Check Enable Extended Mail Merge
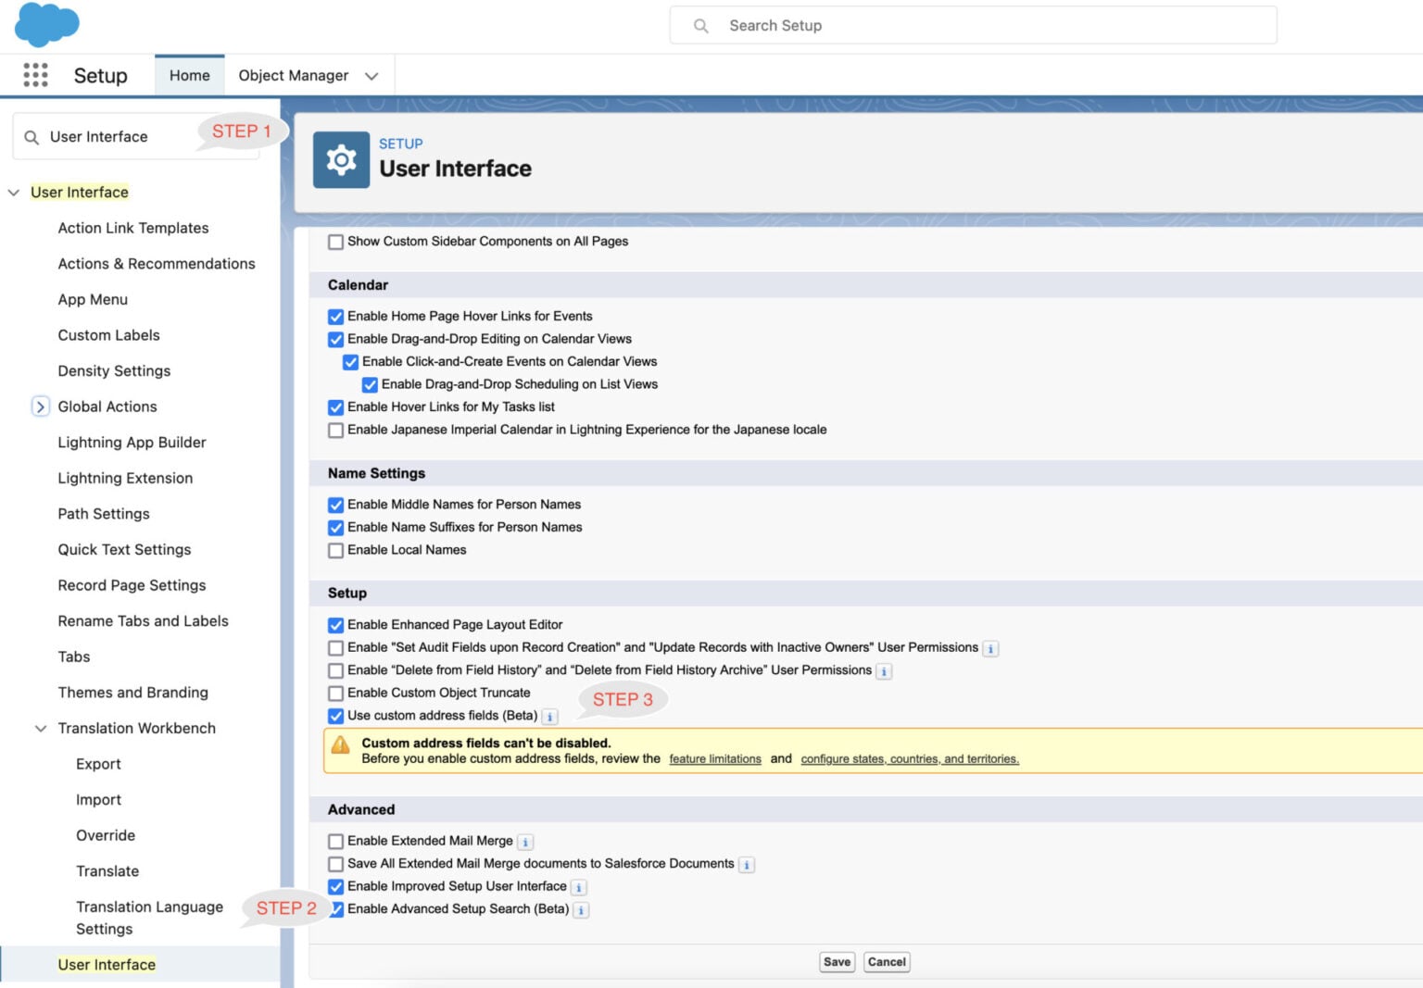 click(335, 842)
